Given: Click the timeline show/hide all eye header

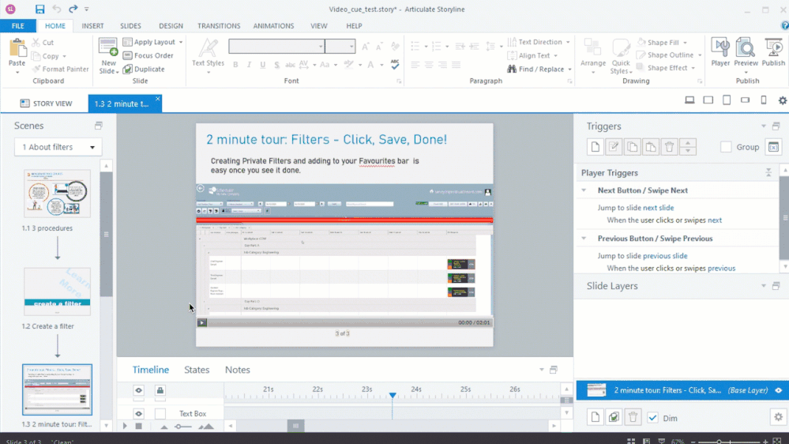Looking at the screenshot, I should click(139, 390).
